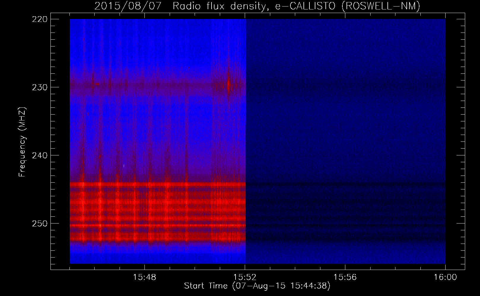The height and width of the screenshot is (296, 480).
Task: Select the '15:52' time axis label
Action: point(245,277)
